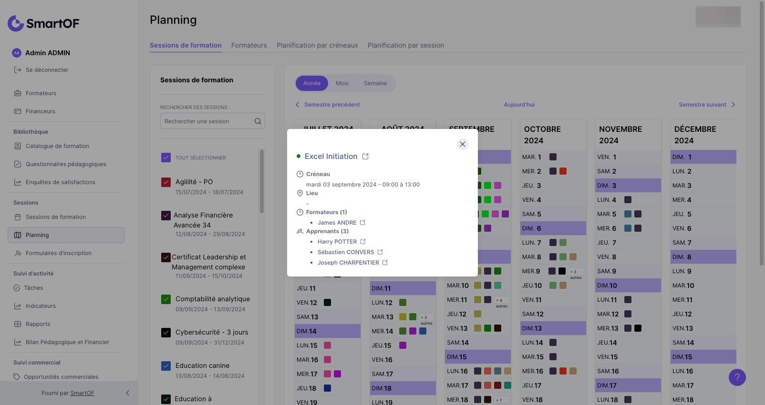
Task: Open Planification par créneaux tab
Action: pos(317,45)
